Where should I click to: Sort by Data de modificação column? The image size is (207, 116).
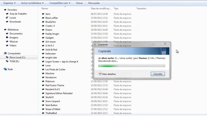tap(101, 8)
